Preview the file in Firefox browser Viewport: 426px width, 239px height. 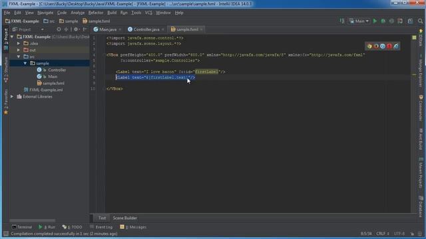click(376, 46)
